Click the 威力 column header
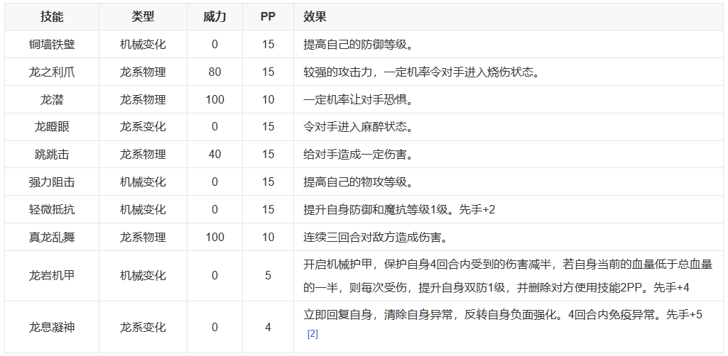The image size is (728, 356). 214,16
